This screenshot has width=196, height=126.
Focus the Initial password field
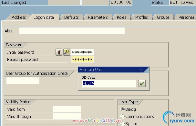[82, 52]
